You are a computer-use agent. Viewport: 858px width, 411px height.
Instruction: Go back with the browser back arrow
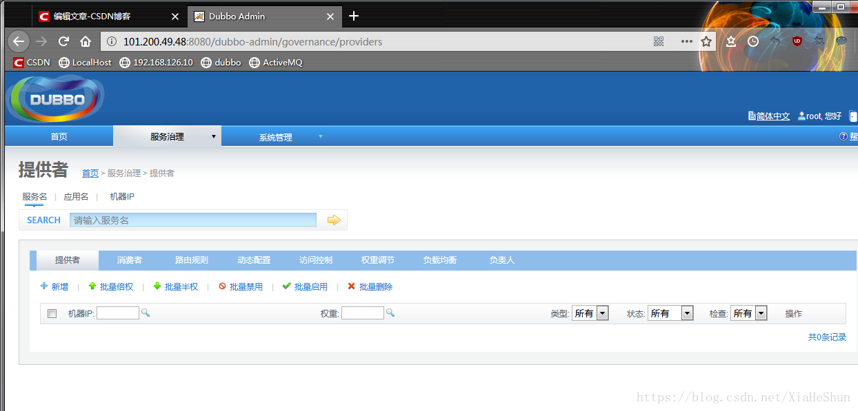(x=19, y=41)
